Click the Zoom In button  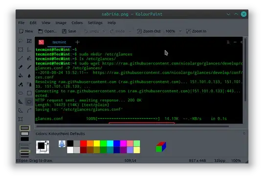click(197, 31)
